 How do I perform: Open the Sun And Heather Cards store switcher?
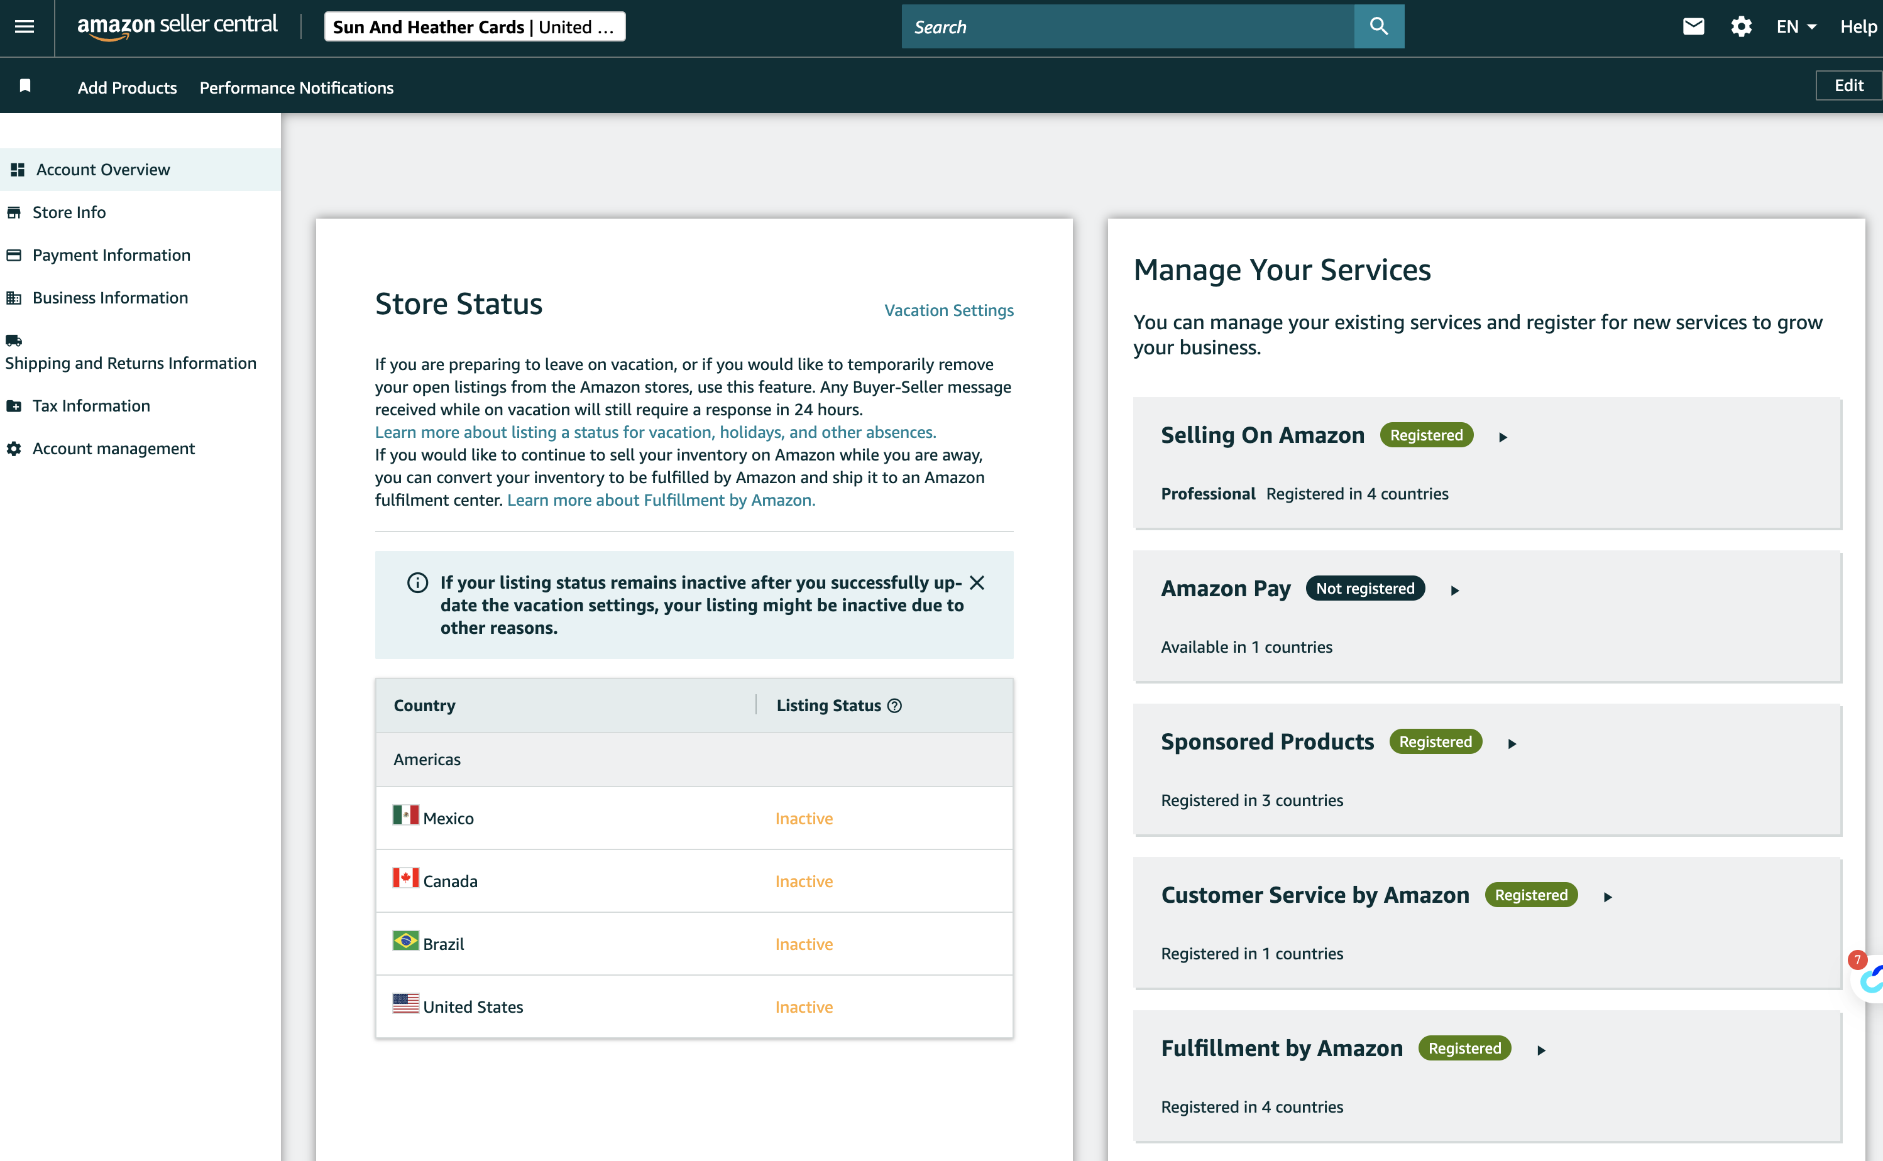[475, 27]
